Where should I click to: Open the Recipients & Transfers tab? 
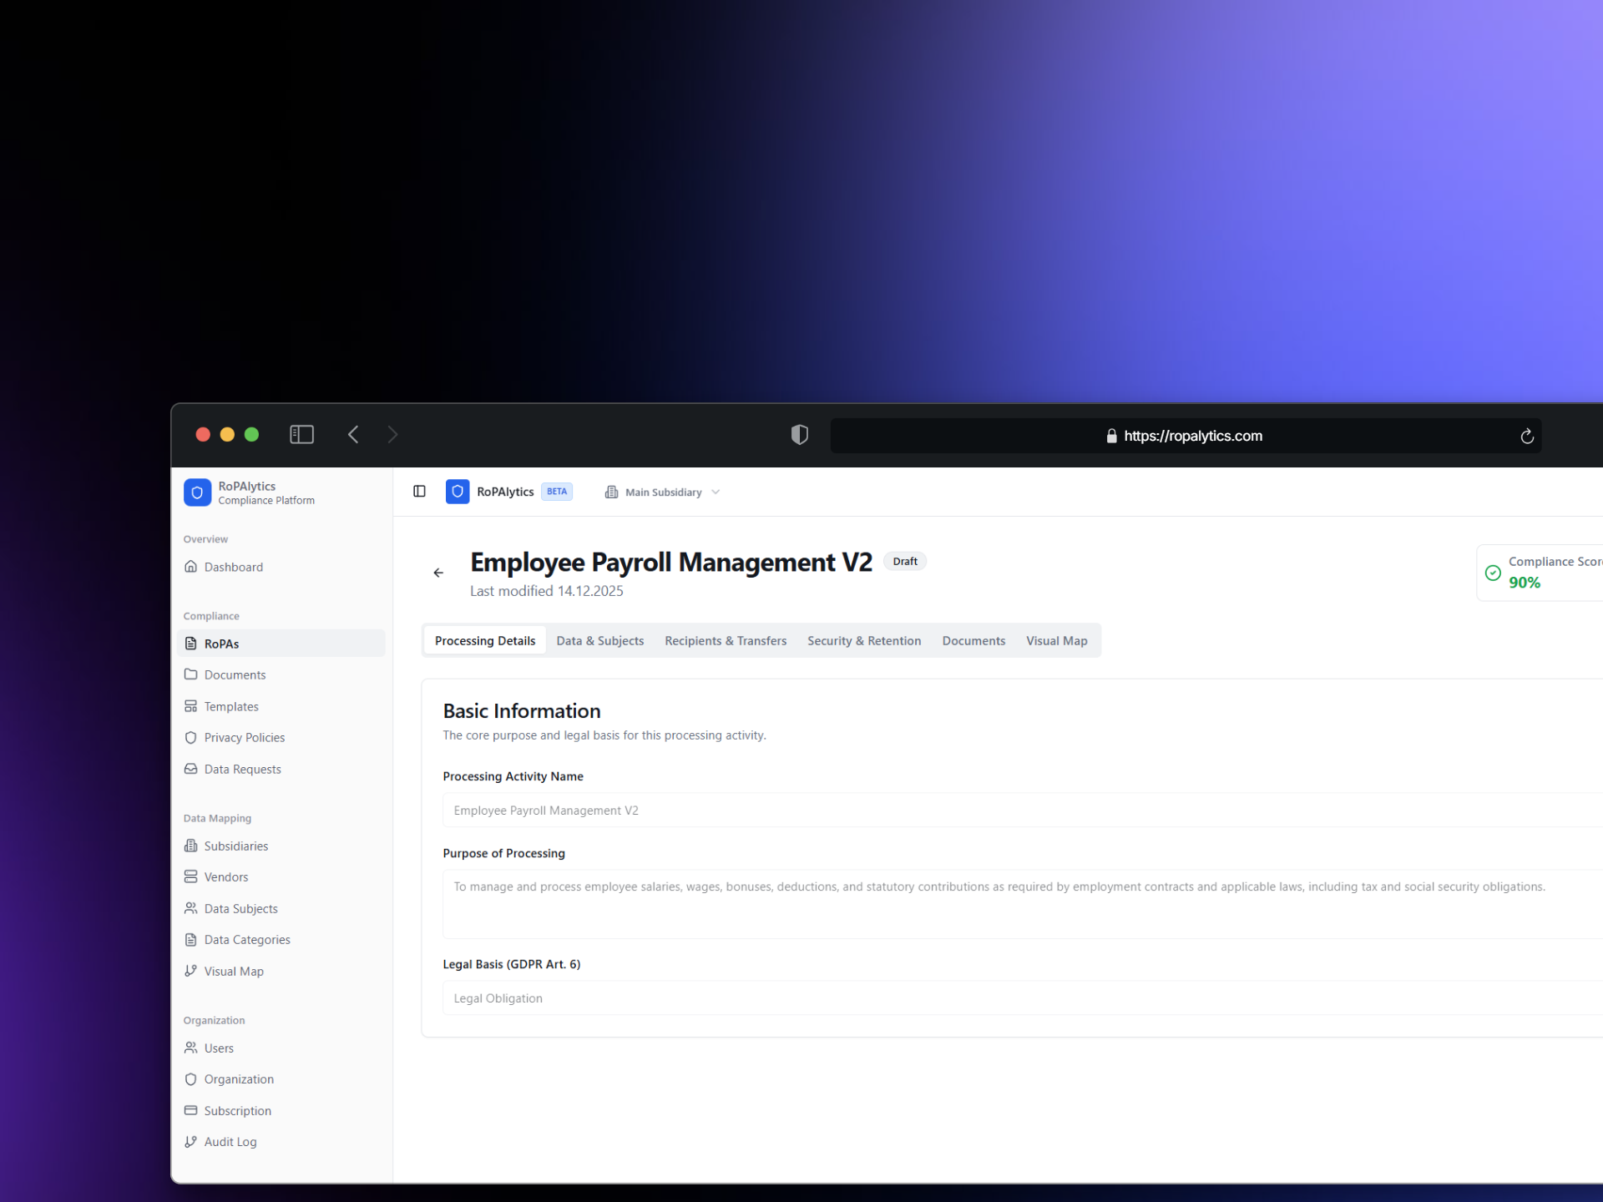(x=726, y=640)
